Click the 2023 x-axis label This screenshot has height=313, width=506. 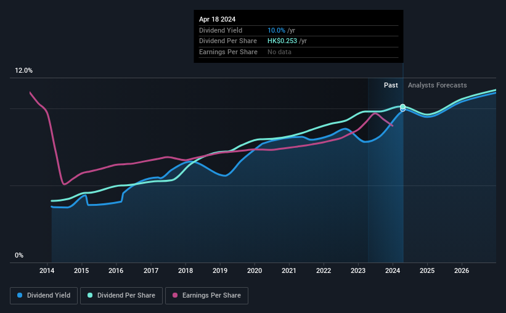358,270
